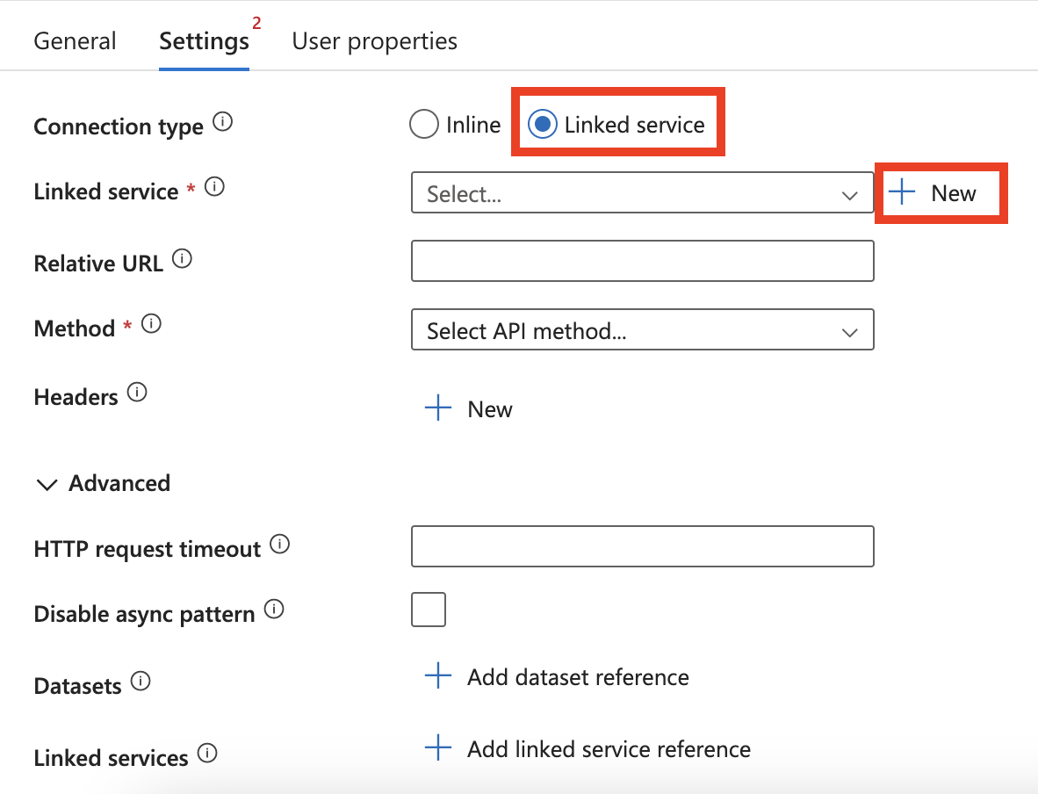Open the Linked service selection dropdown

tap(642, 192)
